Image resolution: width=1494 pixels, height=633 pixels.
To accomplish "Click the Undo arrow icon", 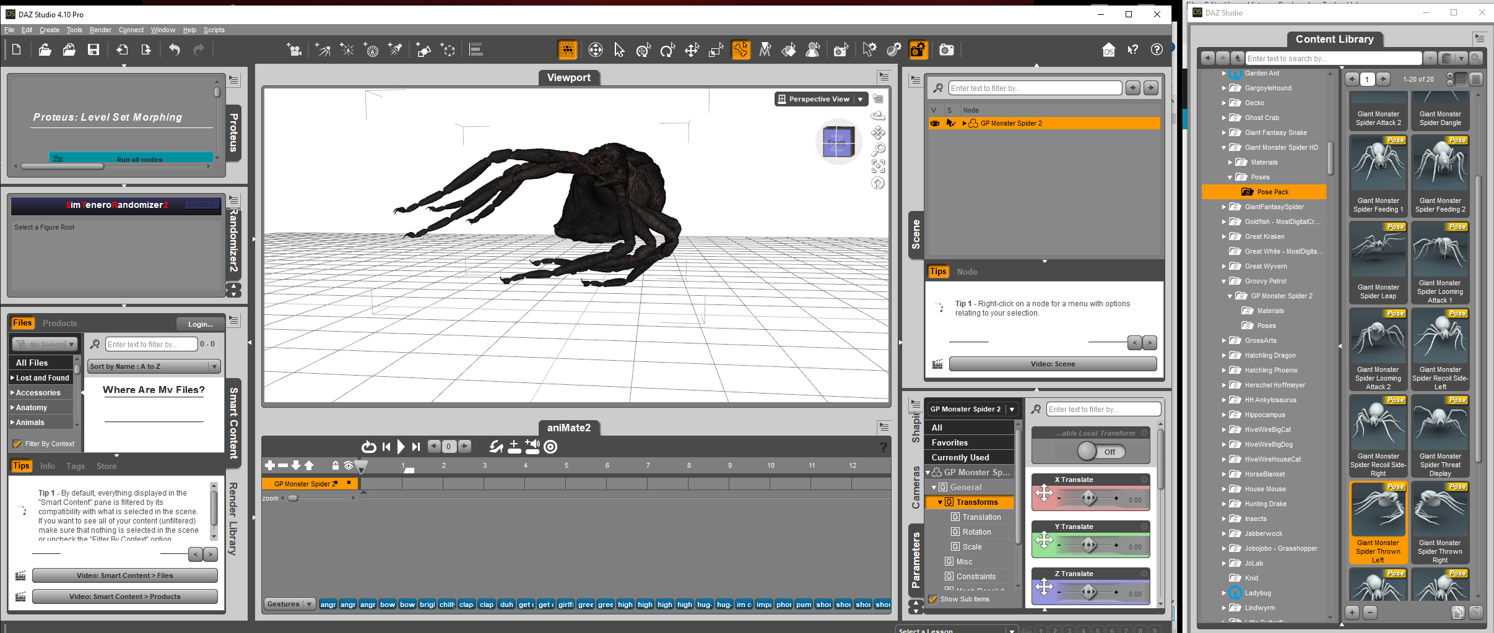I will 175,50.
